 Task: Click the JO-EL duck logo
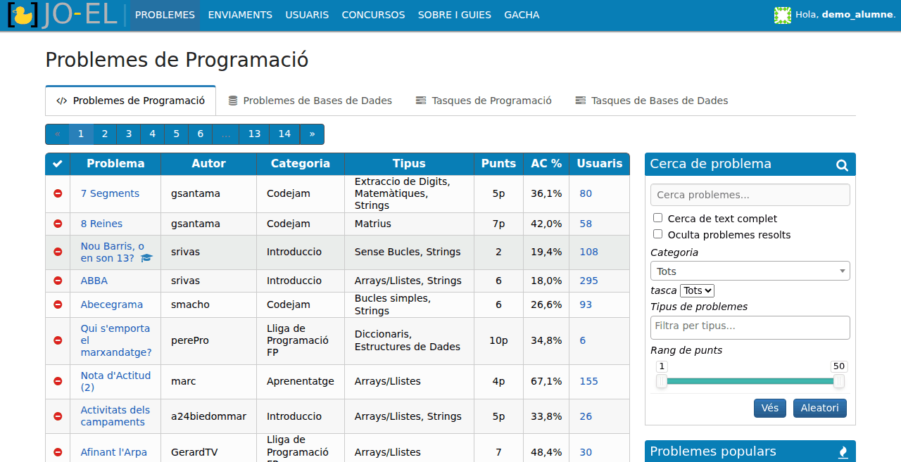62,15
